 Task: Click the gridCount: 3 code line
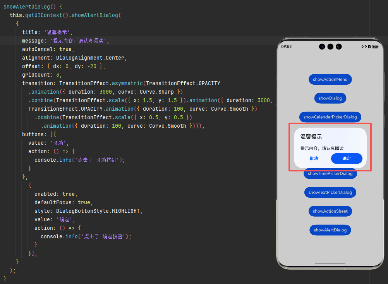[42, 75]
